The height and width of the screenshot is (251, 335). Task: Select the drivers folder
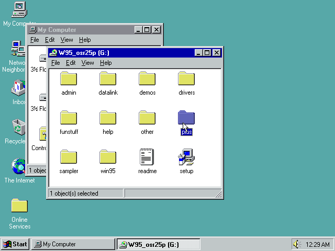(x=186, y=79)
